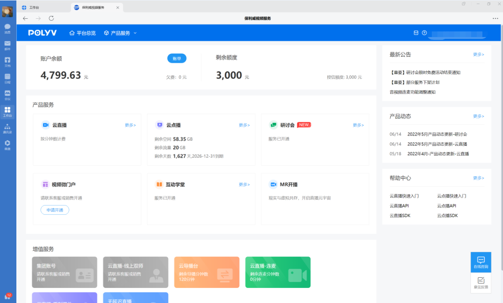Select 平台总览 in the top navigation
The height and width of the screenshot is (303, 503).
82,33
